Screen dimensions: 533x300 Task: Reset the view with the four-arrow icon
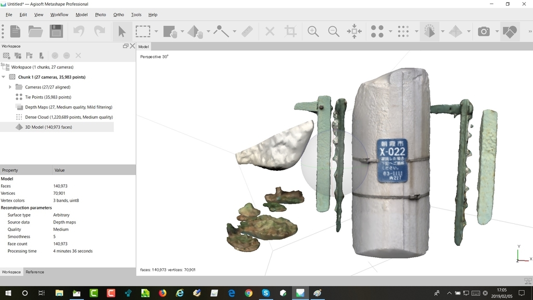click(354, 31)
